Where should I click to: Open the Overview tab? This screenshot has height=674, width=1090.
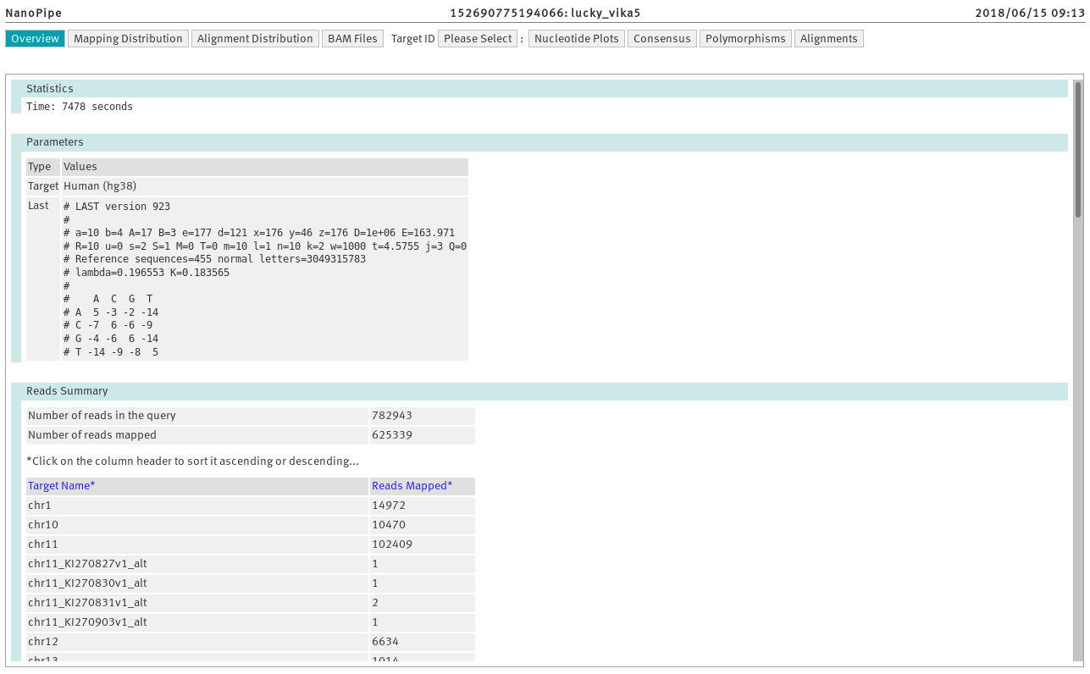tap(35, 39)
